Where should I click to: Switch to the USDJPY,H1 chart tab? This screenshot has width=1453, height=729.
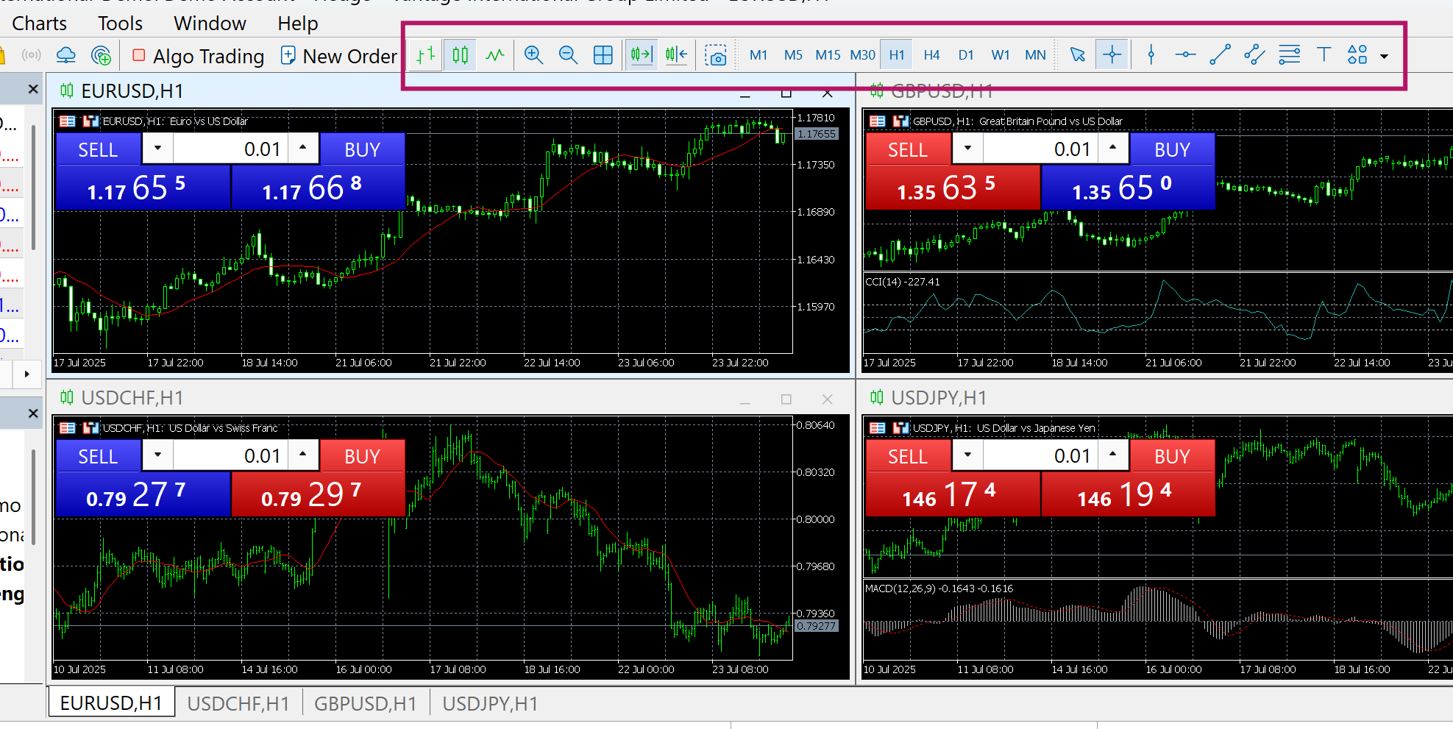(489, 704)
